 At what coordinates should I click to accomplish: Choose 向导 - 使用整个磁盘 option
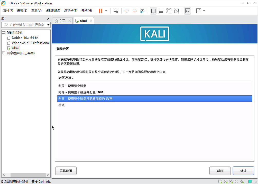click(154, 86)
